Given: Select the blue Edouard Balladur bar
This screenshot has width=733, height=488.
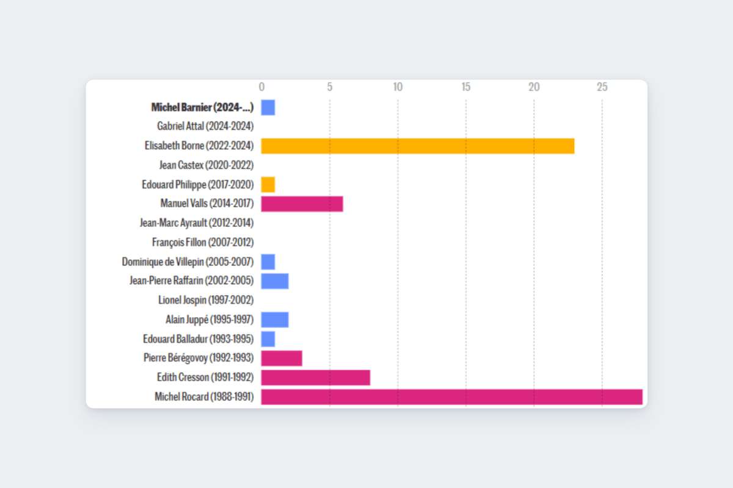Looking at the screenshot, I should [x=268, y=339].
